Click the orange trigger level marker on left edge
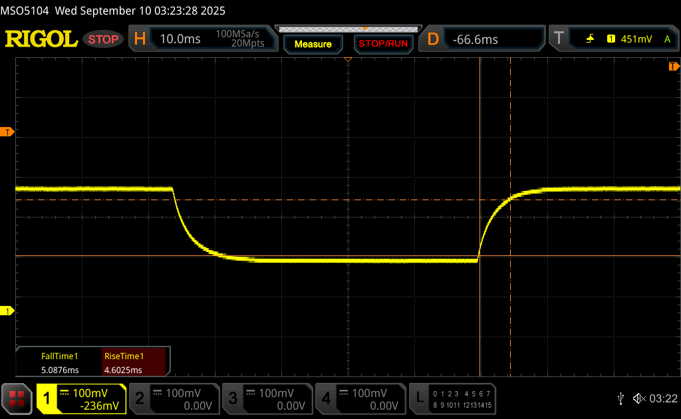 (7, 132)
